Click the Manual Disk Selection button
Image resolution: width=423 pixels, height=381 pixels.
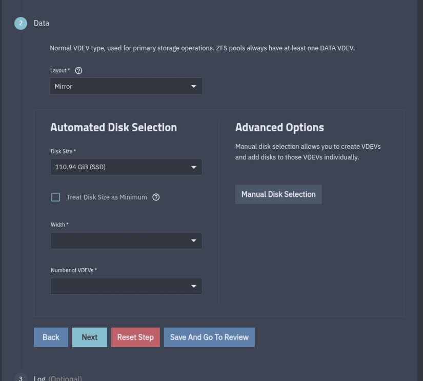tap(278, 194)
